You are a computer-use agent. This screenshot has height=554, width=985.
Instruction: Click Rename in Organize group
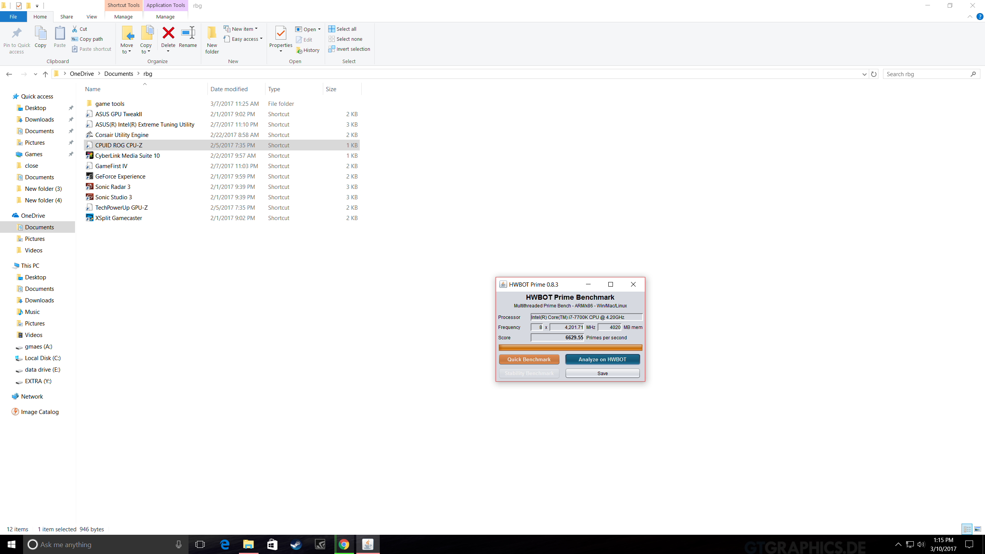188,37
